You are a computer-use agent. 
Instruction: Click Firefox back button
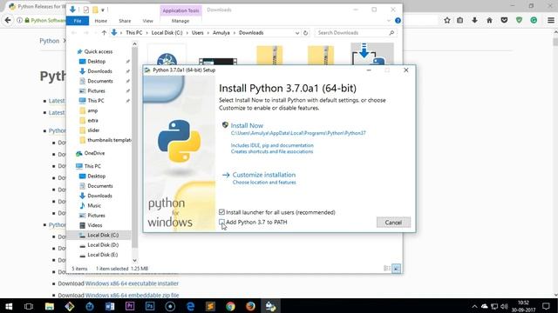coord(8,21)
